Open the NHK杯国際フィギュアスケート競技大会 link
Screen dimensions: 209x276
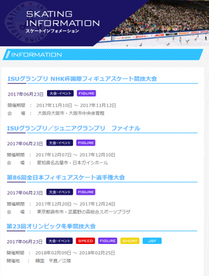[x=82, y=79]
